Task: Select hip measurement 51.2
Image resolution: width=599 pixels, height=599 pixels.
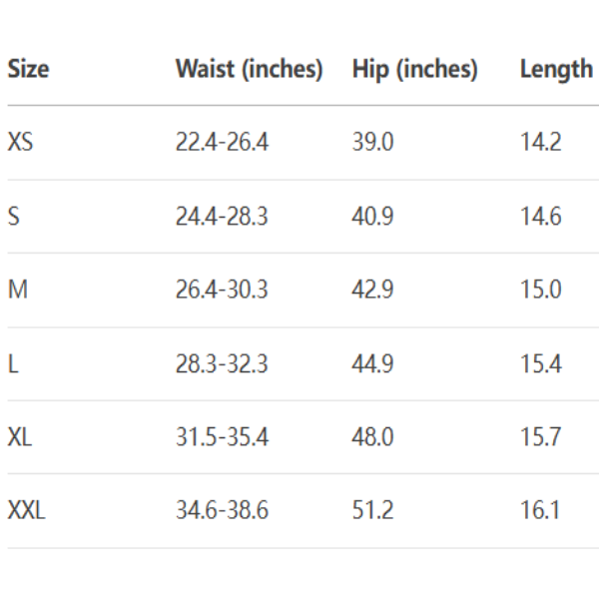Action: (372, 511)
